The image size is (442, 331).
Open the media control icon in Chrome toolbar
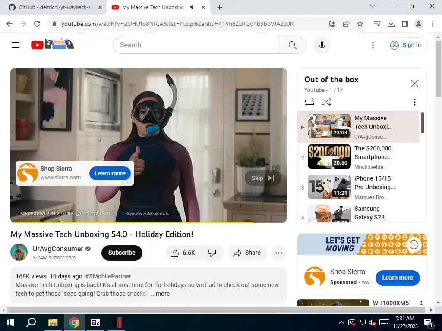pyautogui.click(x=377, y=24)
